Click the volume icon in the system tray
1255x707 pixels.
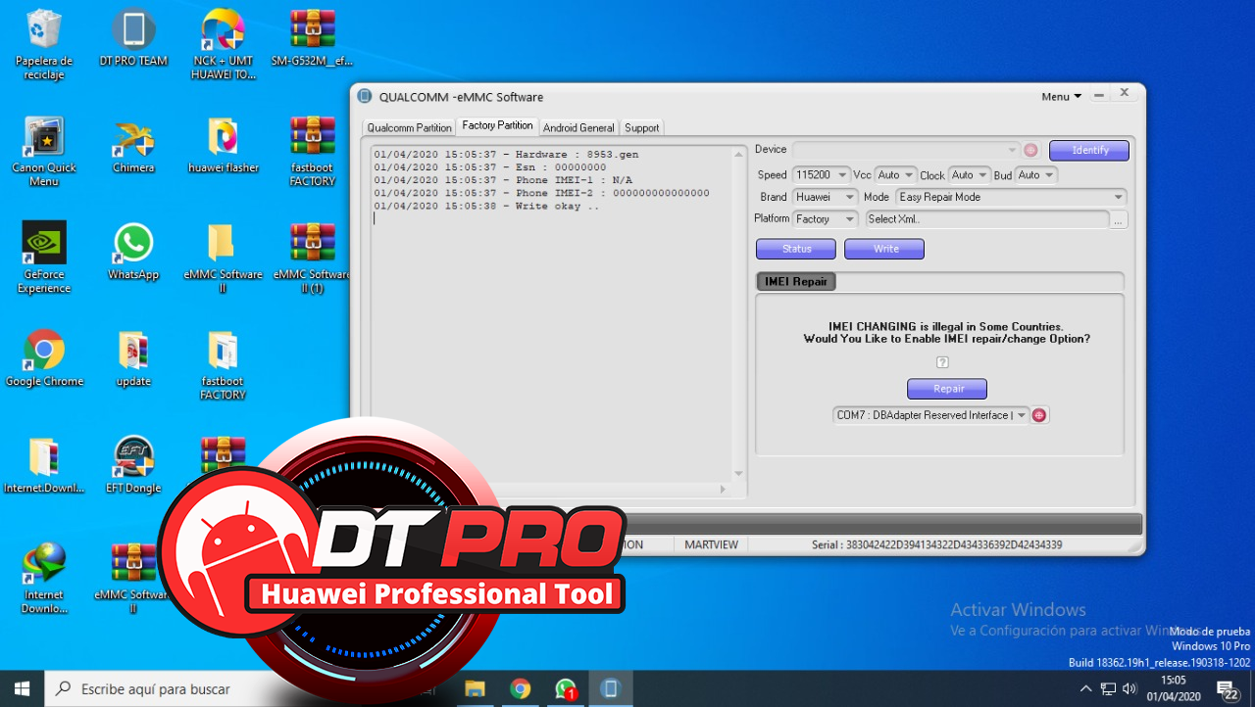pyautogui.click(x=1129, y=688)
